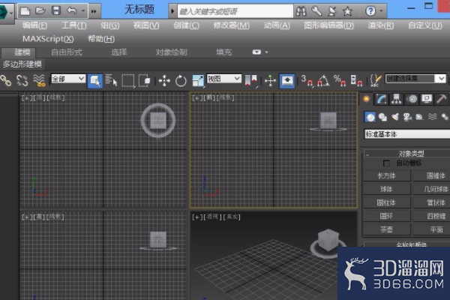Screen dimensions: 450x300
Task: Toggle the ribbon minimize button
Action: (256, 52)
